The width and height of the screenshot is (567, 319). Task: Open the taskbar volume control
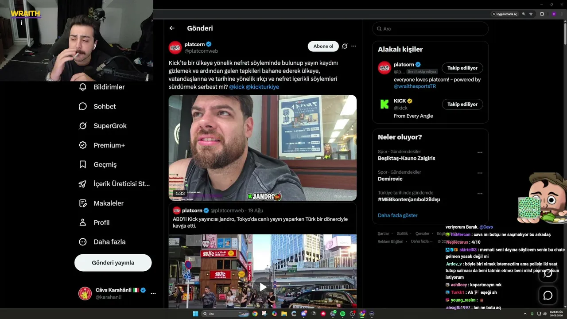click(544, 314)
